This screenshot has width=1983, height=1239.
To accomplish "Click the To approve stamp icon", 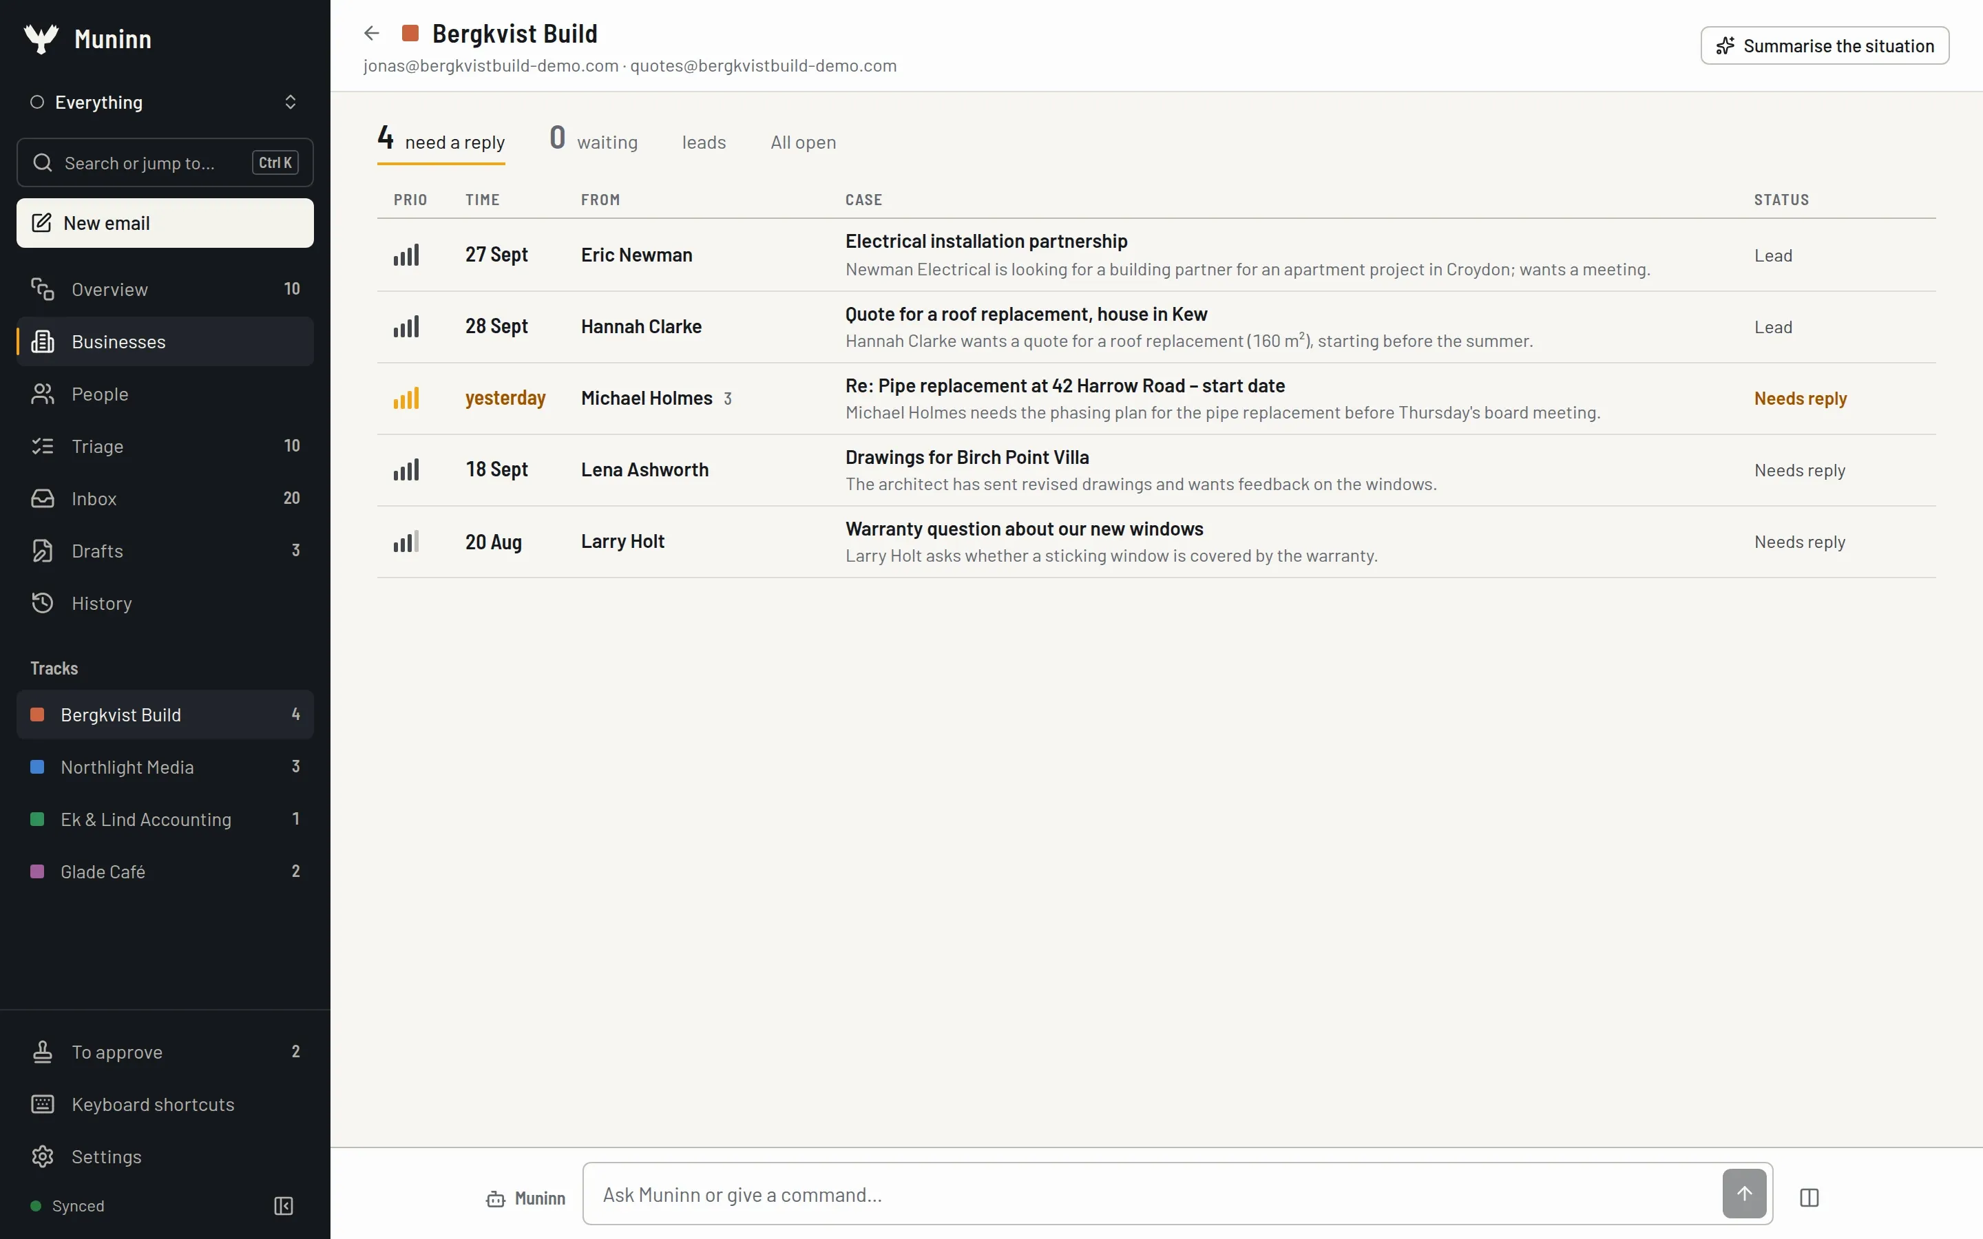I will [43, 1052].
